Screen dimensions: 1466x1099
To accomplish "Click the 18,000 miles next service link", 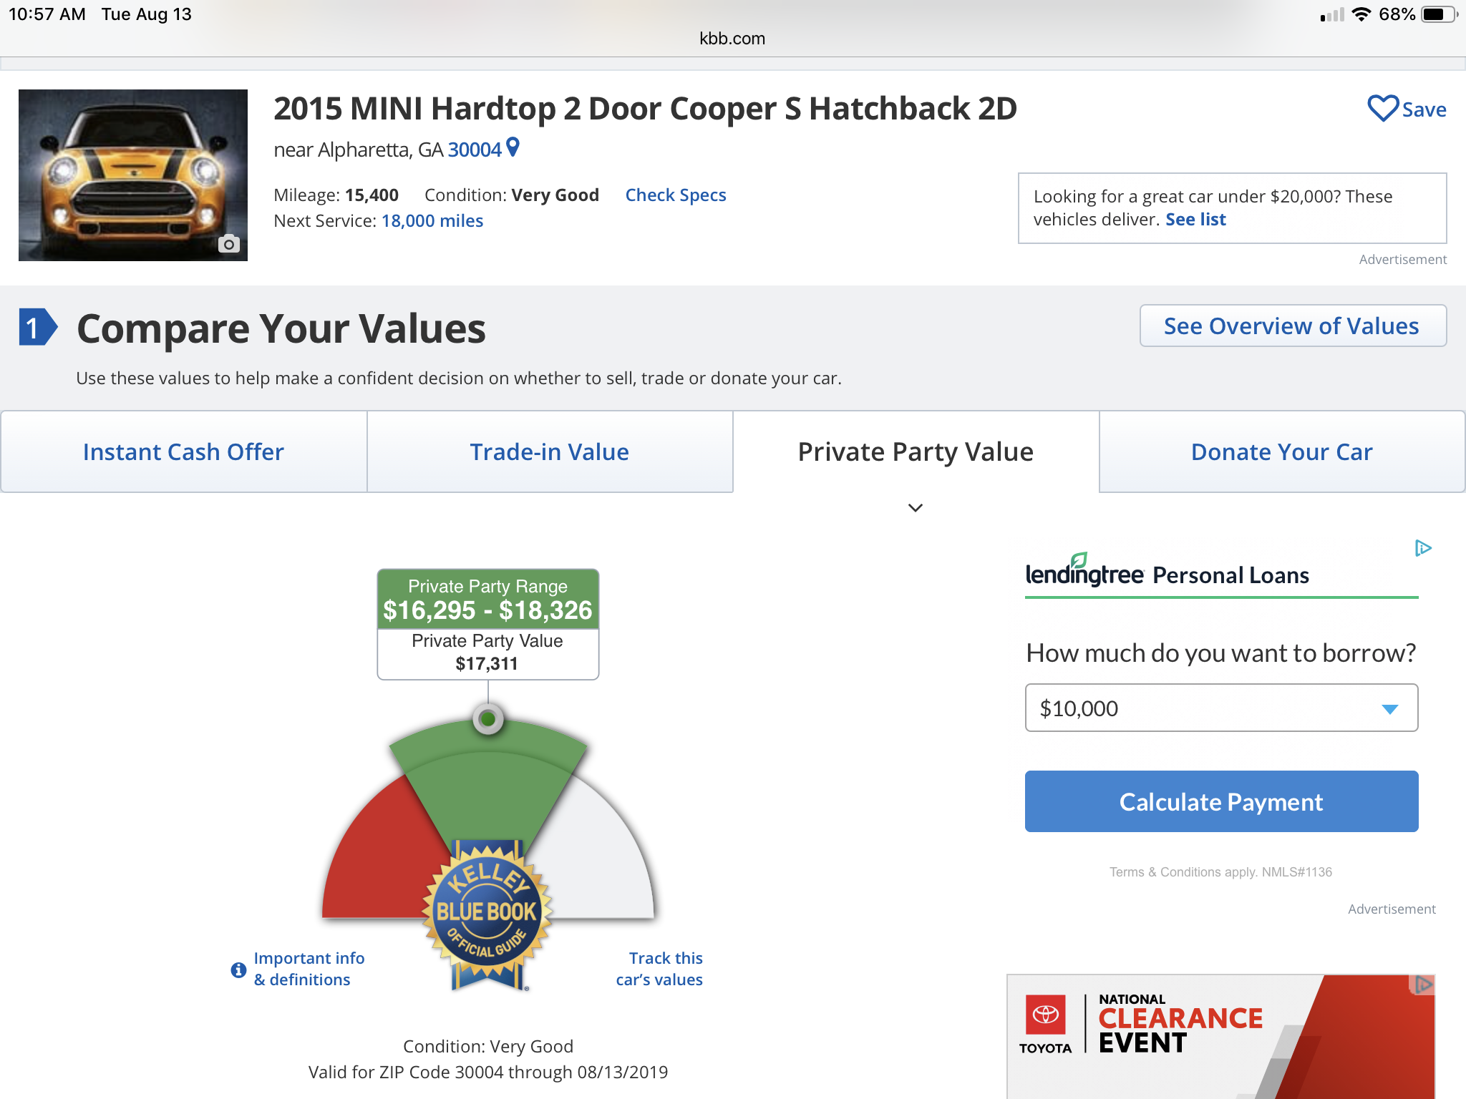I will click(432, 220).
